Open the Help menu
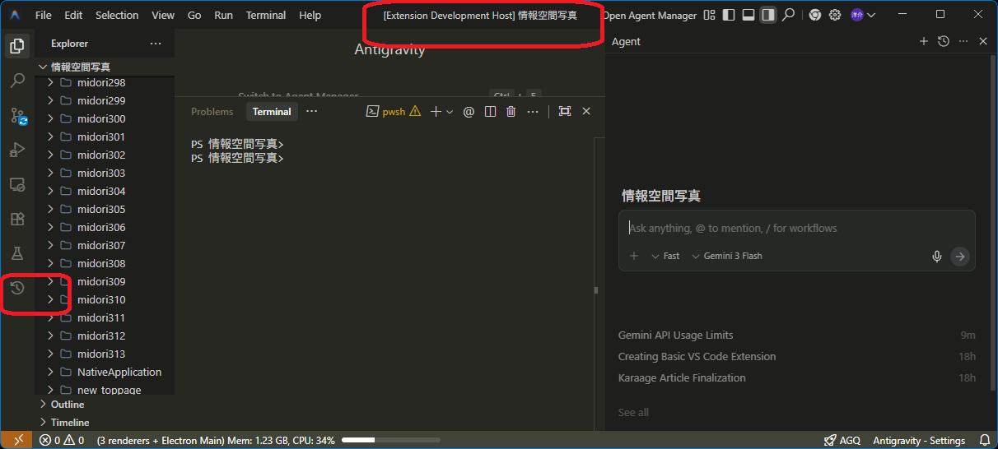998x449 pixels. 310,15
